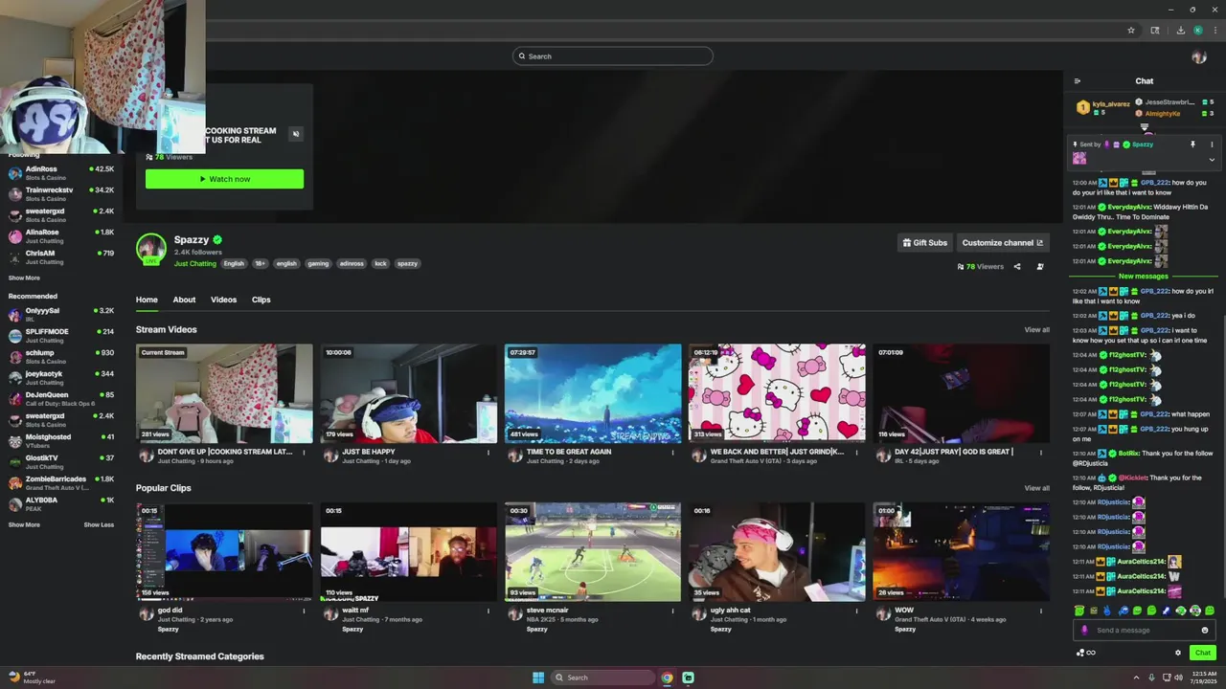Open options for WOW clip
The image size is (1226, 689).
click(1041, 611)
